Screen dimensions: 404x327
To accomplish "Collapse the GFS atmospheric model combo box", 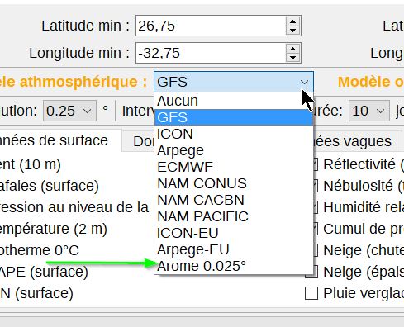I will (x=234, y=82).
